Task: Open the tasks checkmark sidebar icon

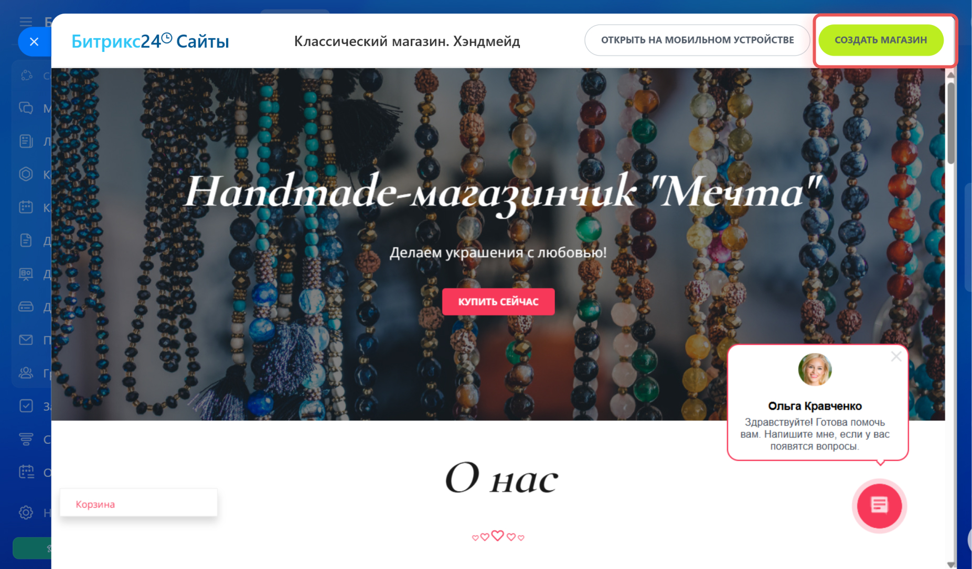Action: click(26, 406)
